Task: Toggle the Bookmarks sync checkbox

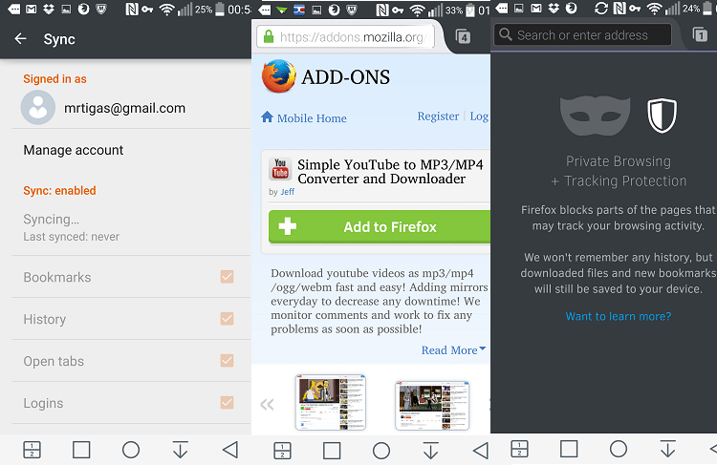Action: coord(227,277)
